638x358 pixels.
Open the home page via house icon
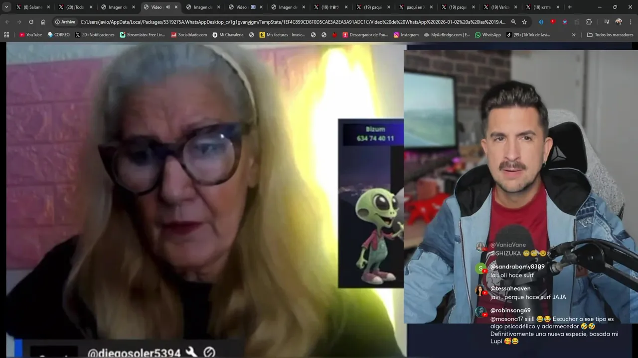coord(43,22)
